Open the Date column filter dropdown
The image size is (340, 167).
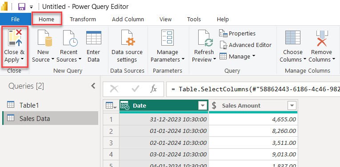203,105
